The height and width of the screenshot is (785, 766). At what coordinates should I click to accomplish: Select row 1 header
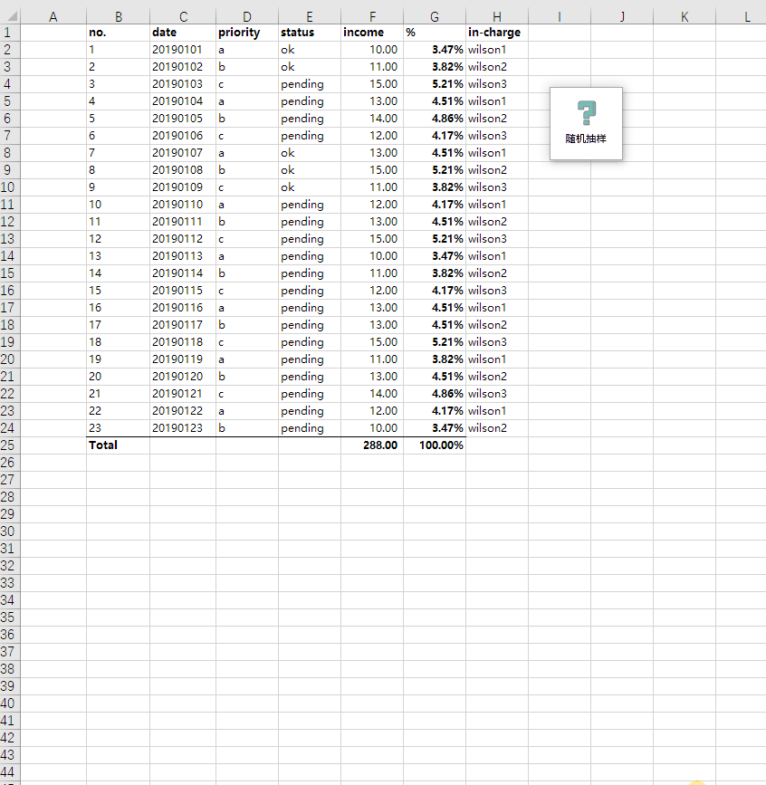pyautogui.click(x=9, y=33)
